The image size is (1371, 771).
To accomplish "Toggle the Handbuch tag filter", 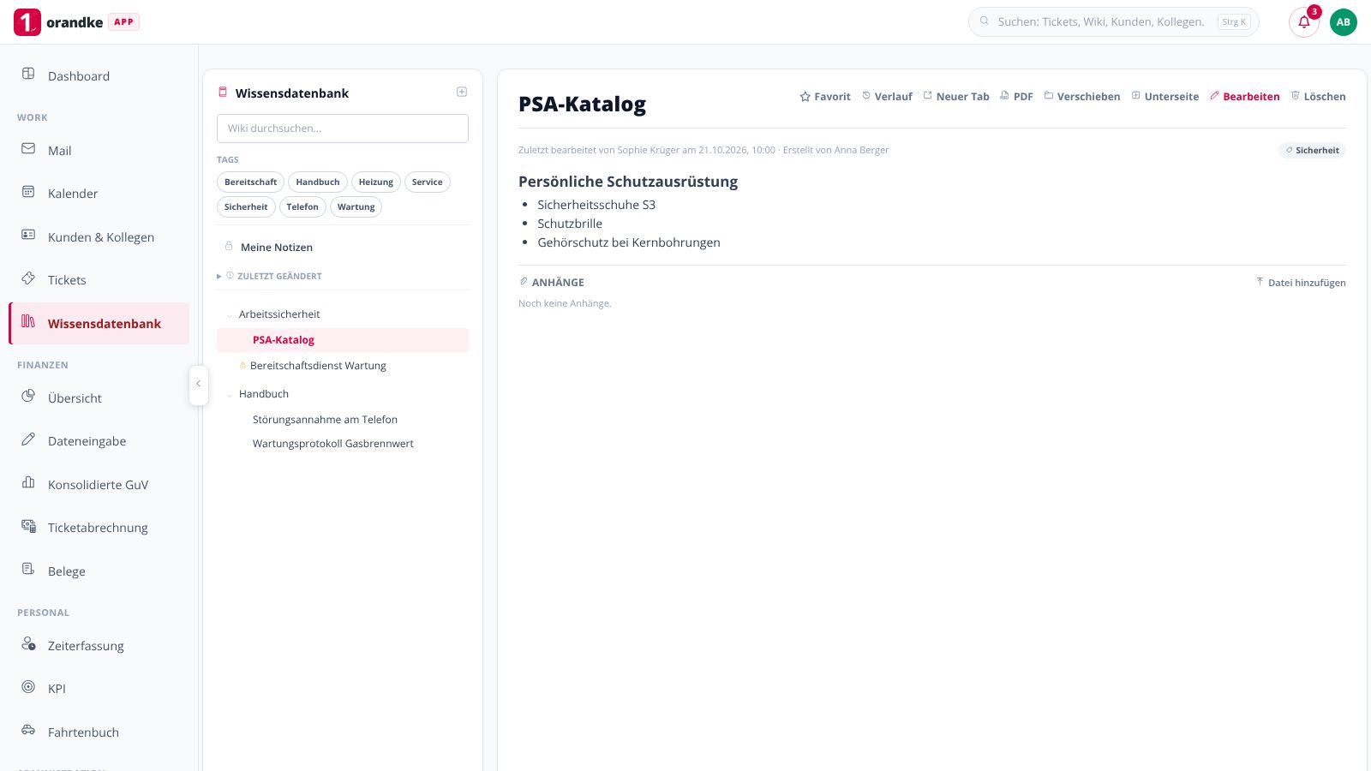I will (317, 182).
